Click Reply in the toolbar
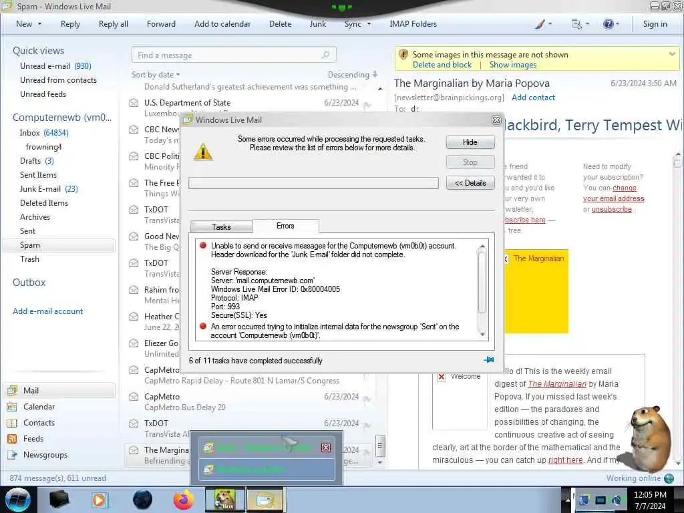 point(70,24)
